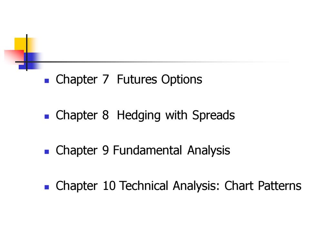The width and height of the screenshot is (316, 237).
Task: Click the text 'Chapter 10'
Action: (x=86, y=186)
